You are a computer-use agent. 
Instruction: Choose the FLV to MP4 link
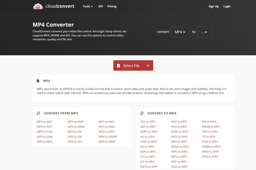(x=147, y=157)
